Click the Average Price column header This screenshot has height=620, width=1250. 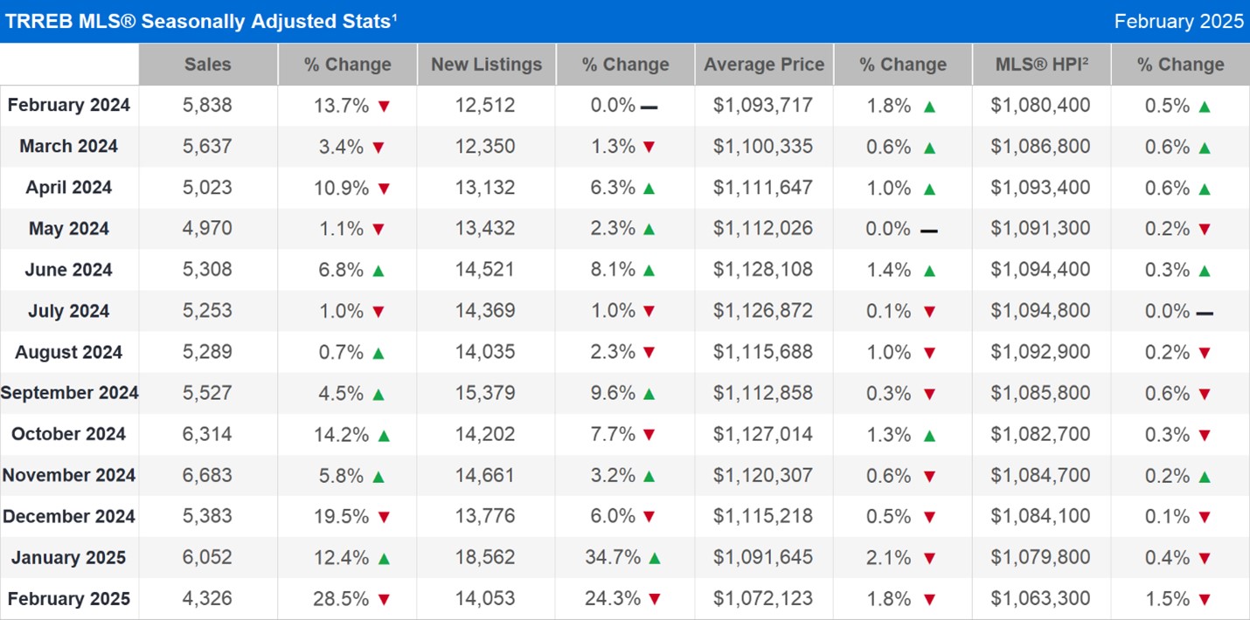pos(764,64)
